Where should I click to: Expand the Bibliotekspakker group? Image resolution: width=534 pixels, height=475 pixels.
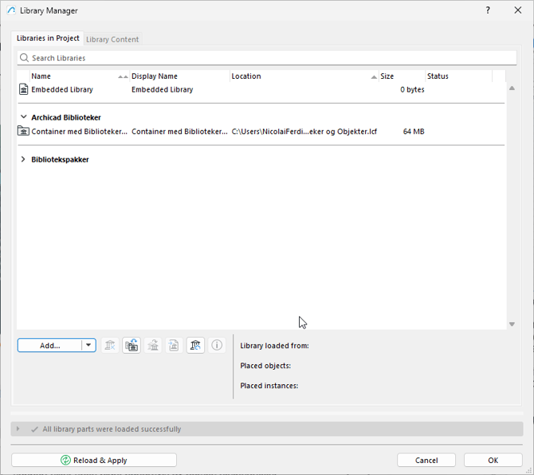point(23,159)
